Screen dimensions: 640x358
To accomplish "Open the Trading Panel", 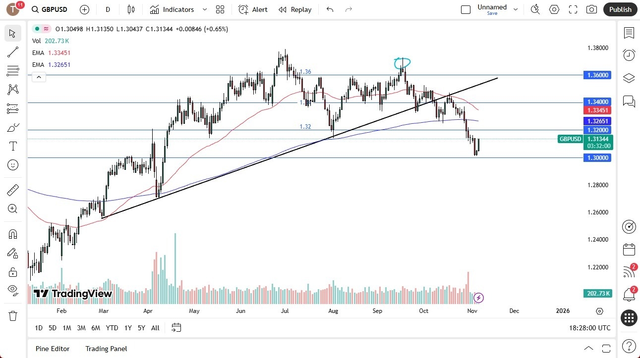I will click(106, 349).
